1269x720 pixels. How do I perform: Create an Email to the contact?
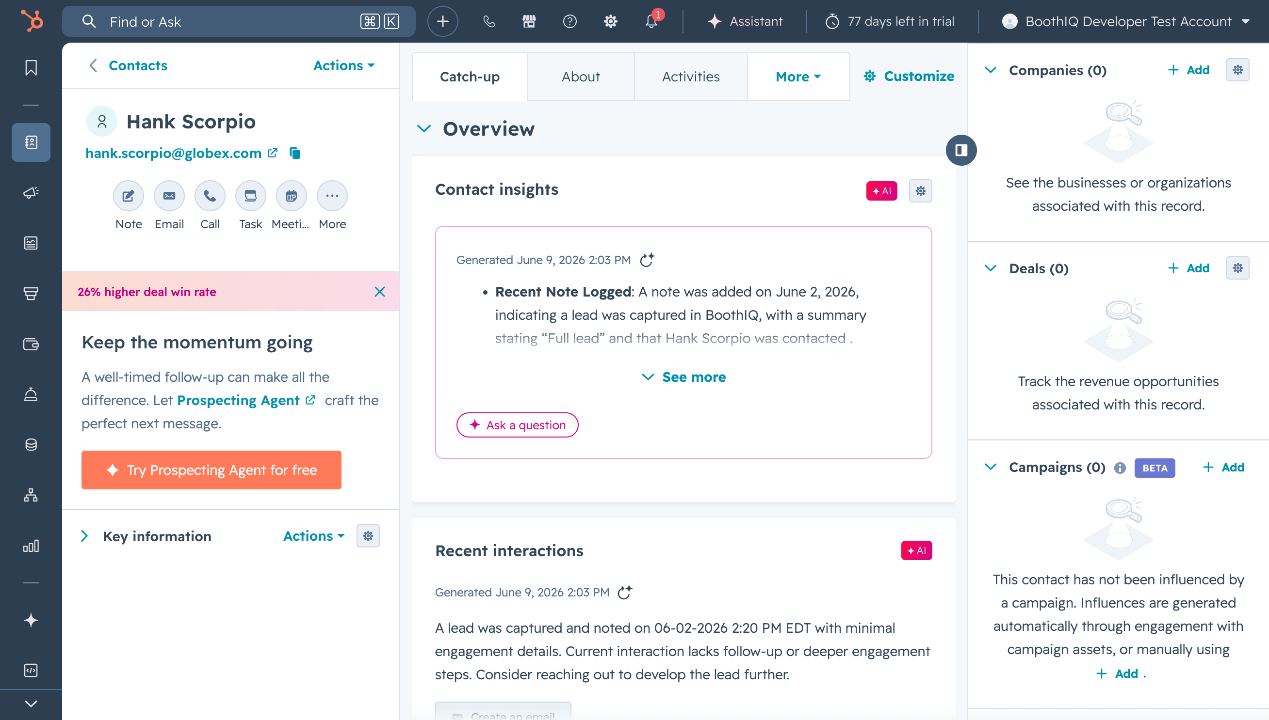[169, 196]
